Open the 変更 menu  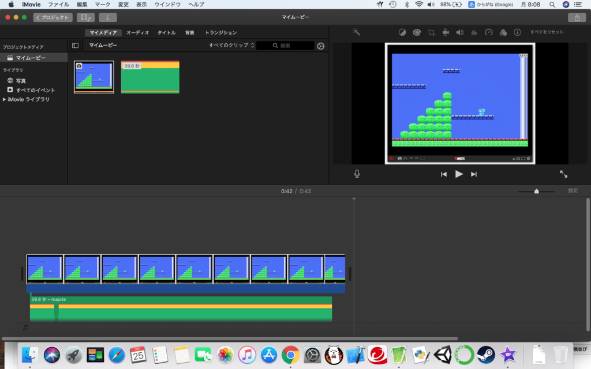(124, 5)
